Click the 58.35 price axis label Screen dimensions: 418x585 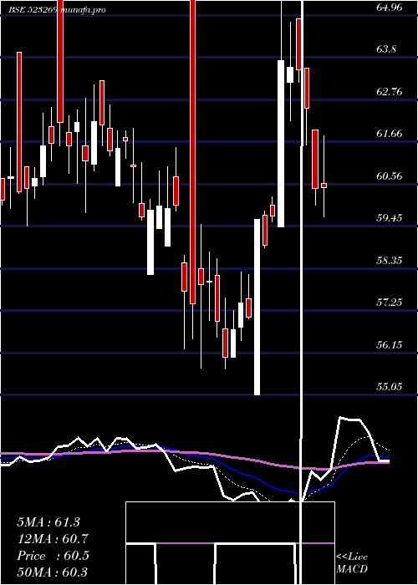coord(390,260)
